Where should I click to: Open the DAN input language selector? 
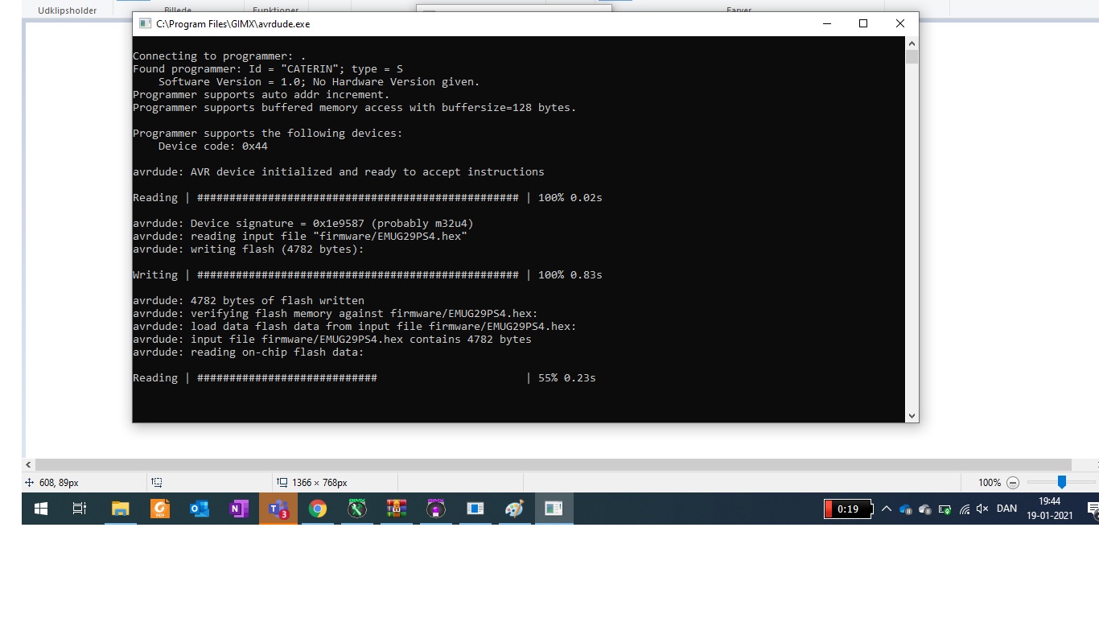tap(1006, 509)
